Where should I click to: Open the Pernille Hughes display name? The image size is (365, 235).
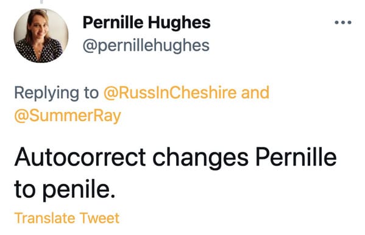(x=147, y=23)
